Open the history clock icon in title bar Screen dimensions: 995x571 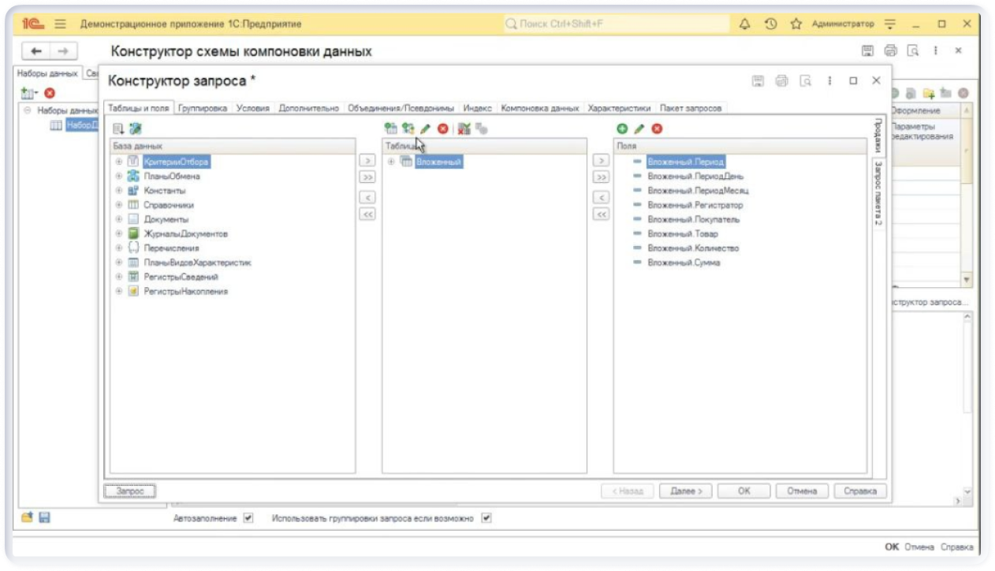pos(770,24)
